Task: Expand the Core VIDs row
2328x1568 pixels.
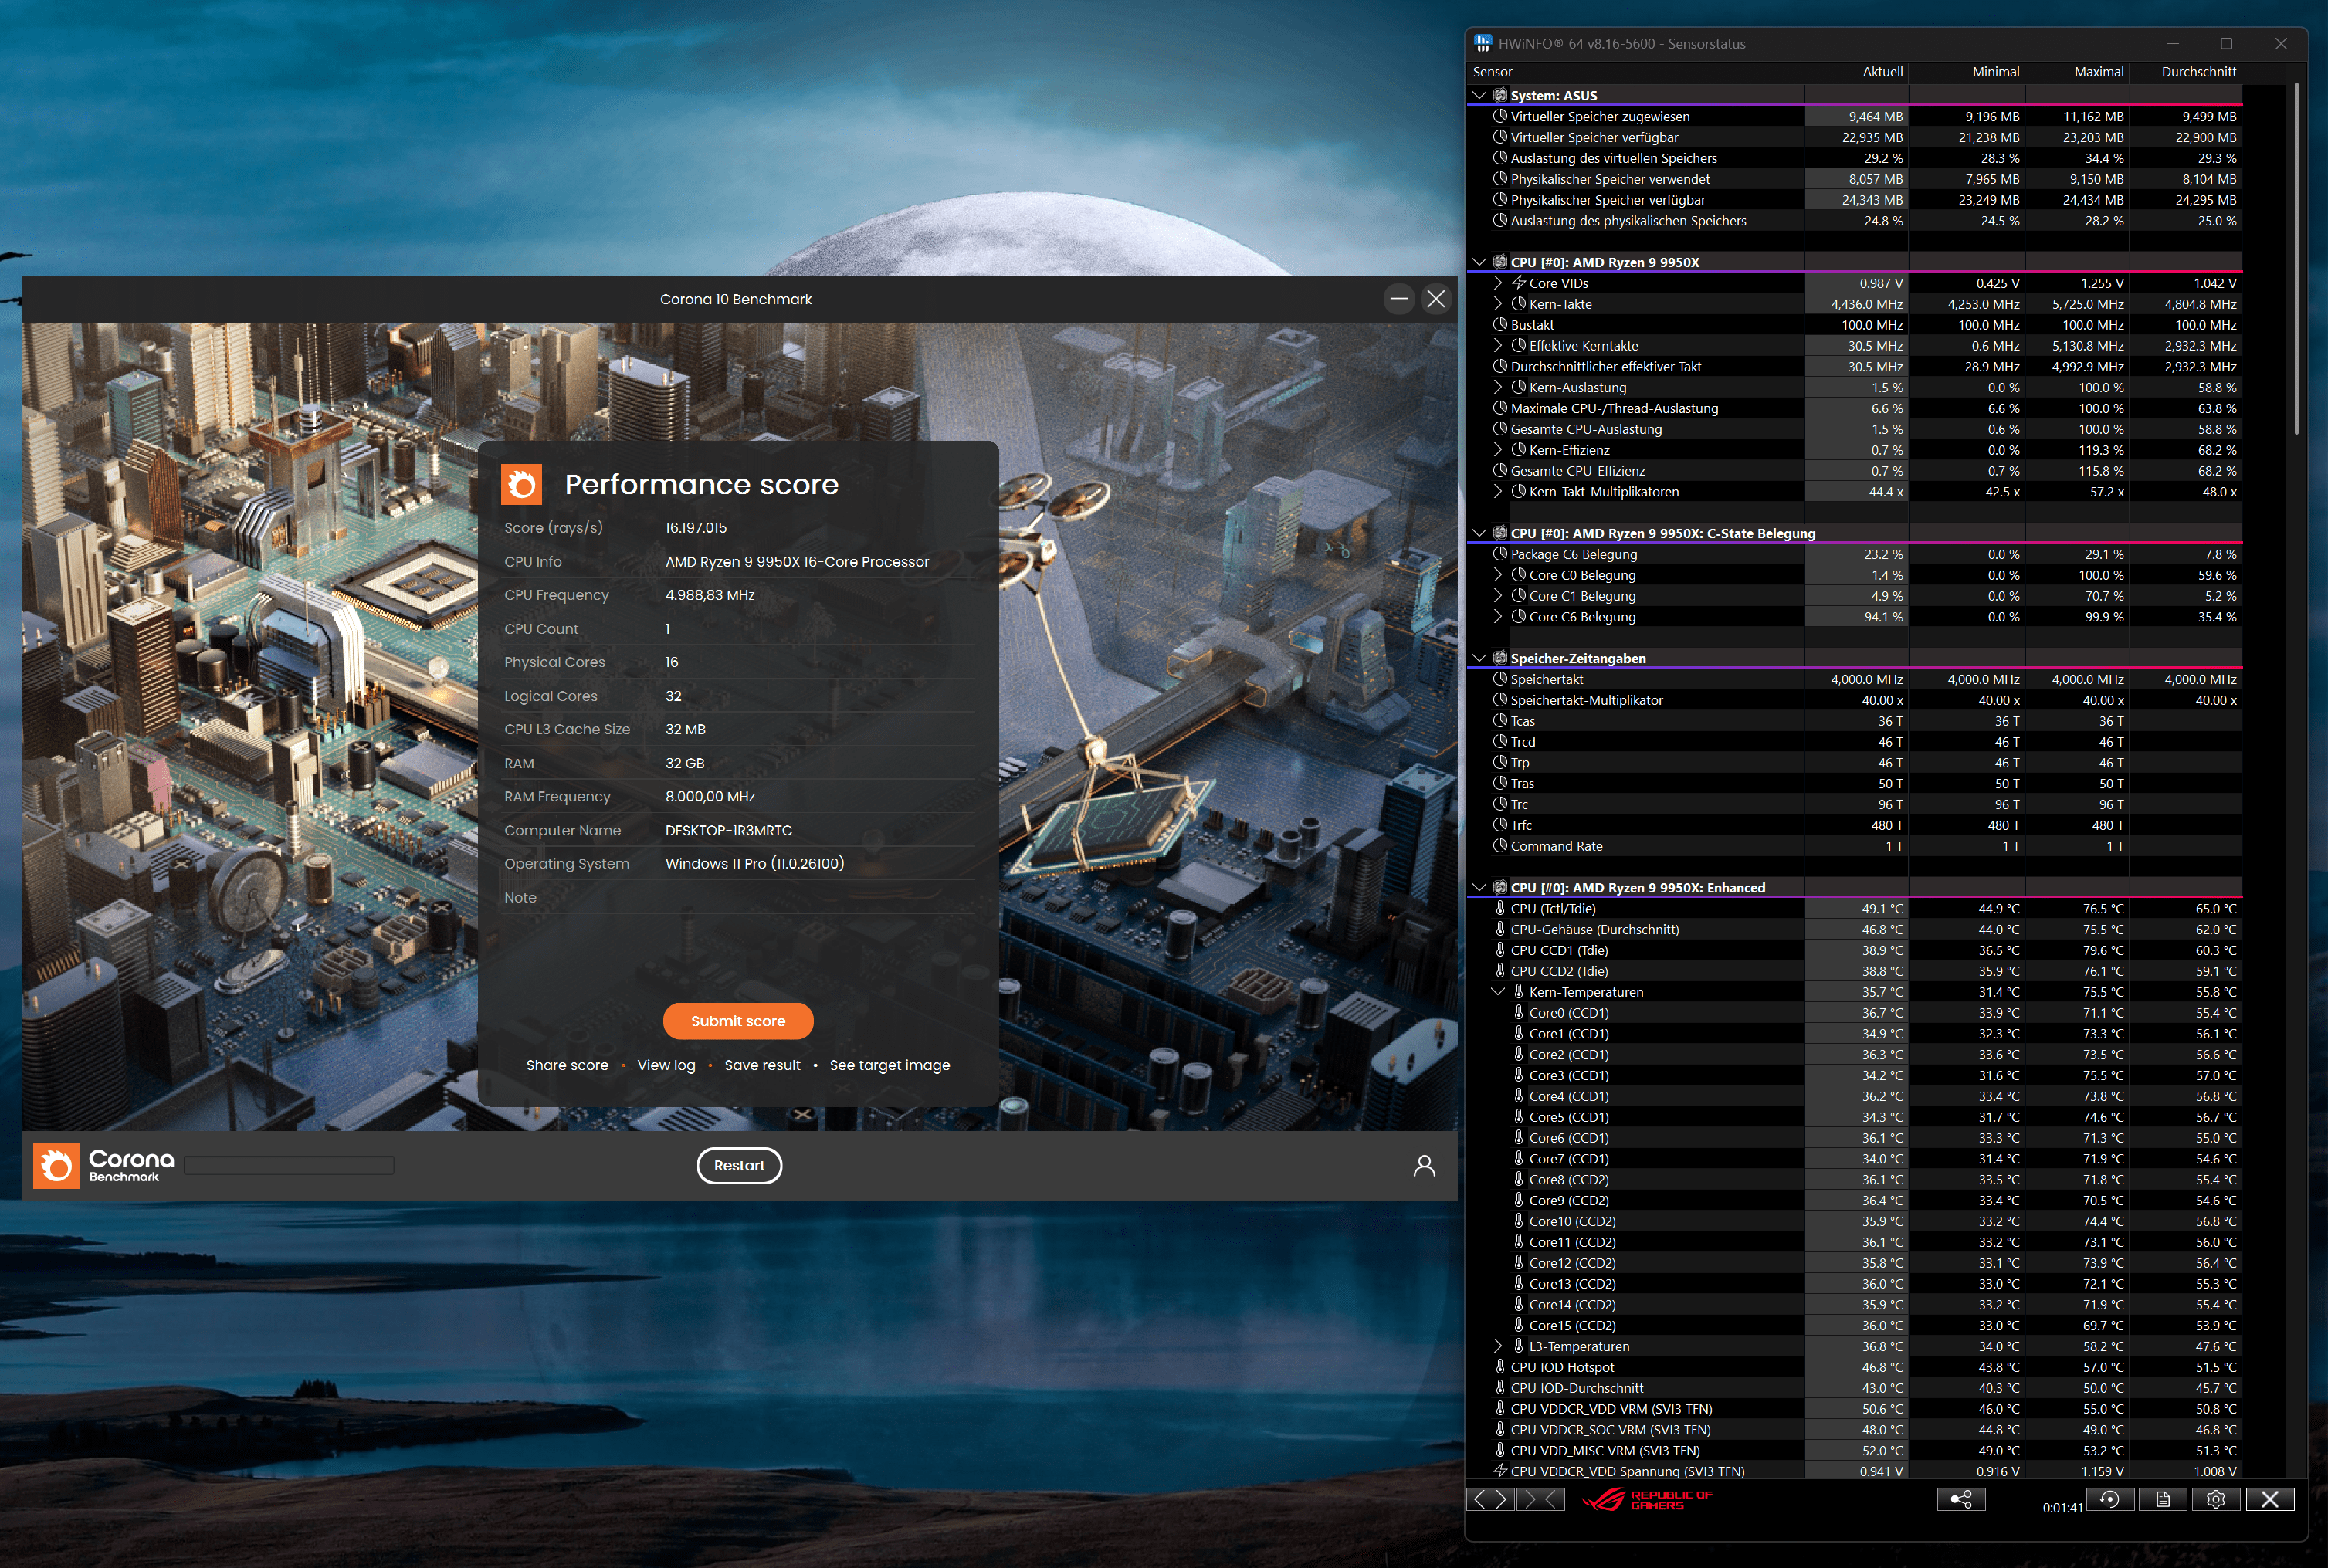Action: pyautogui.click(x=1497, y=283)
